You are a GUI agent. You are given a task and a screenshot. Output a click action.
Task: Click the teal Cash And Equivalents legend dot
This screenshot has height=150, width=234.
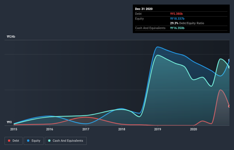[49, 141]
